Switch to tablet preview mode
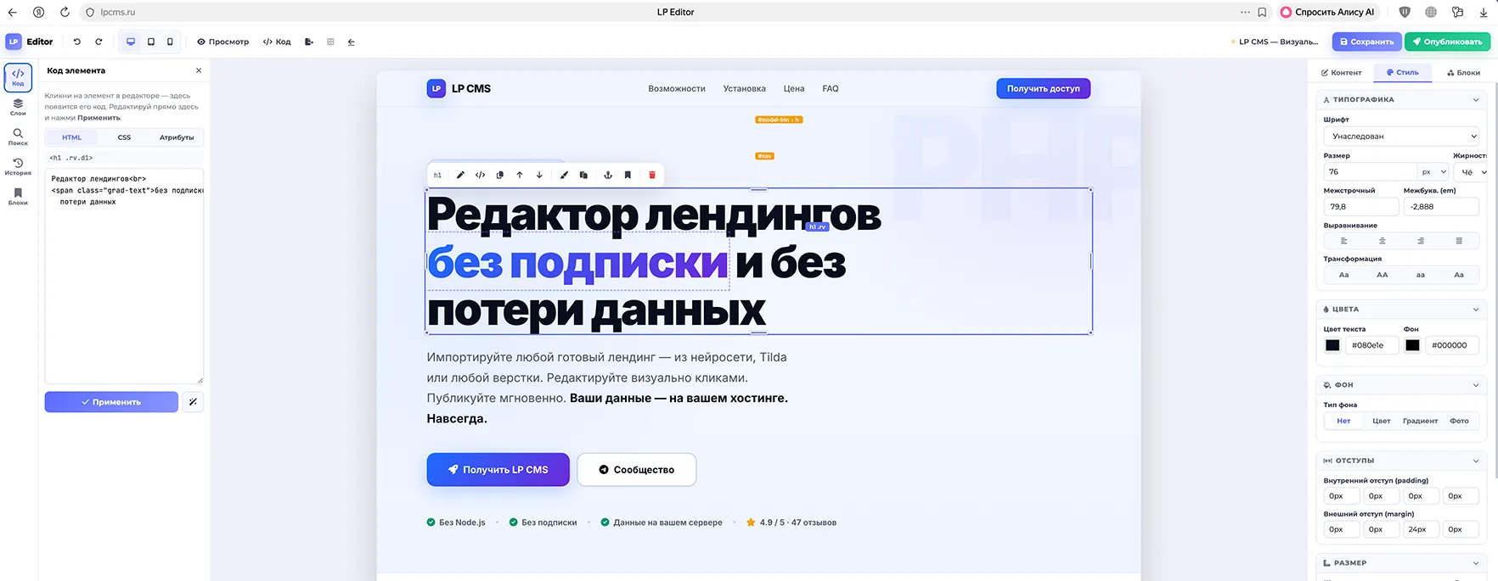This screenshot has height=581, width=1498. [151, 42]
